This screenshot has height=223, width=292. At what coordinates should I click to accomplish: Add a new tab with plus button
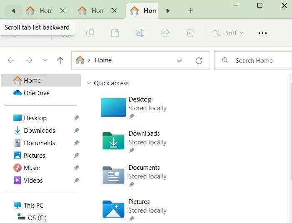tap(190, 11)
